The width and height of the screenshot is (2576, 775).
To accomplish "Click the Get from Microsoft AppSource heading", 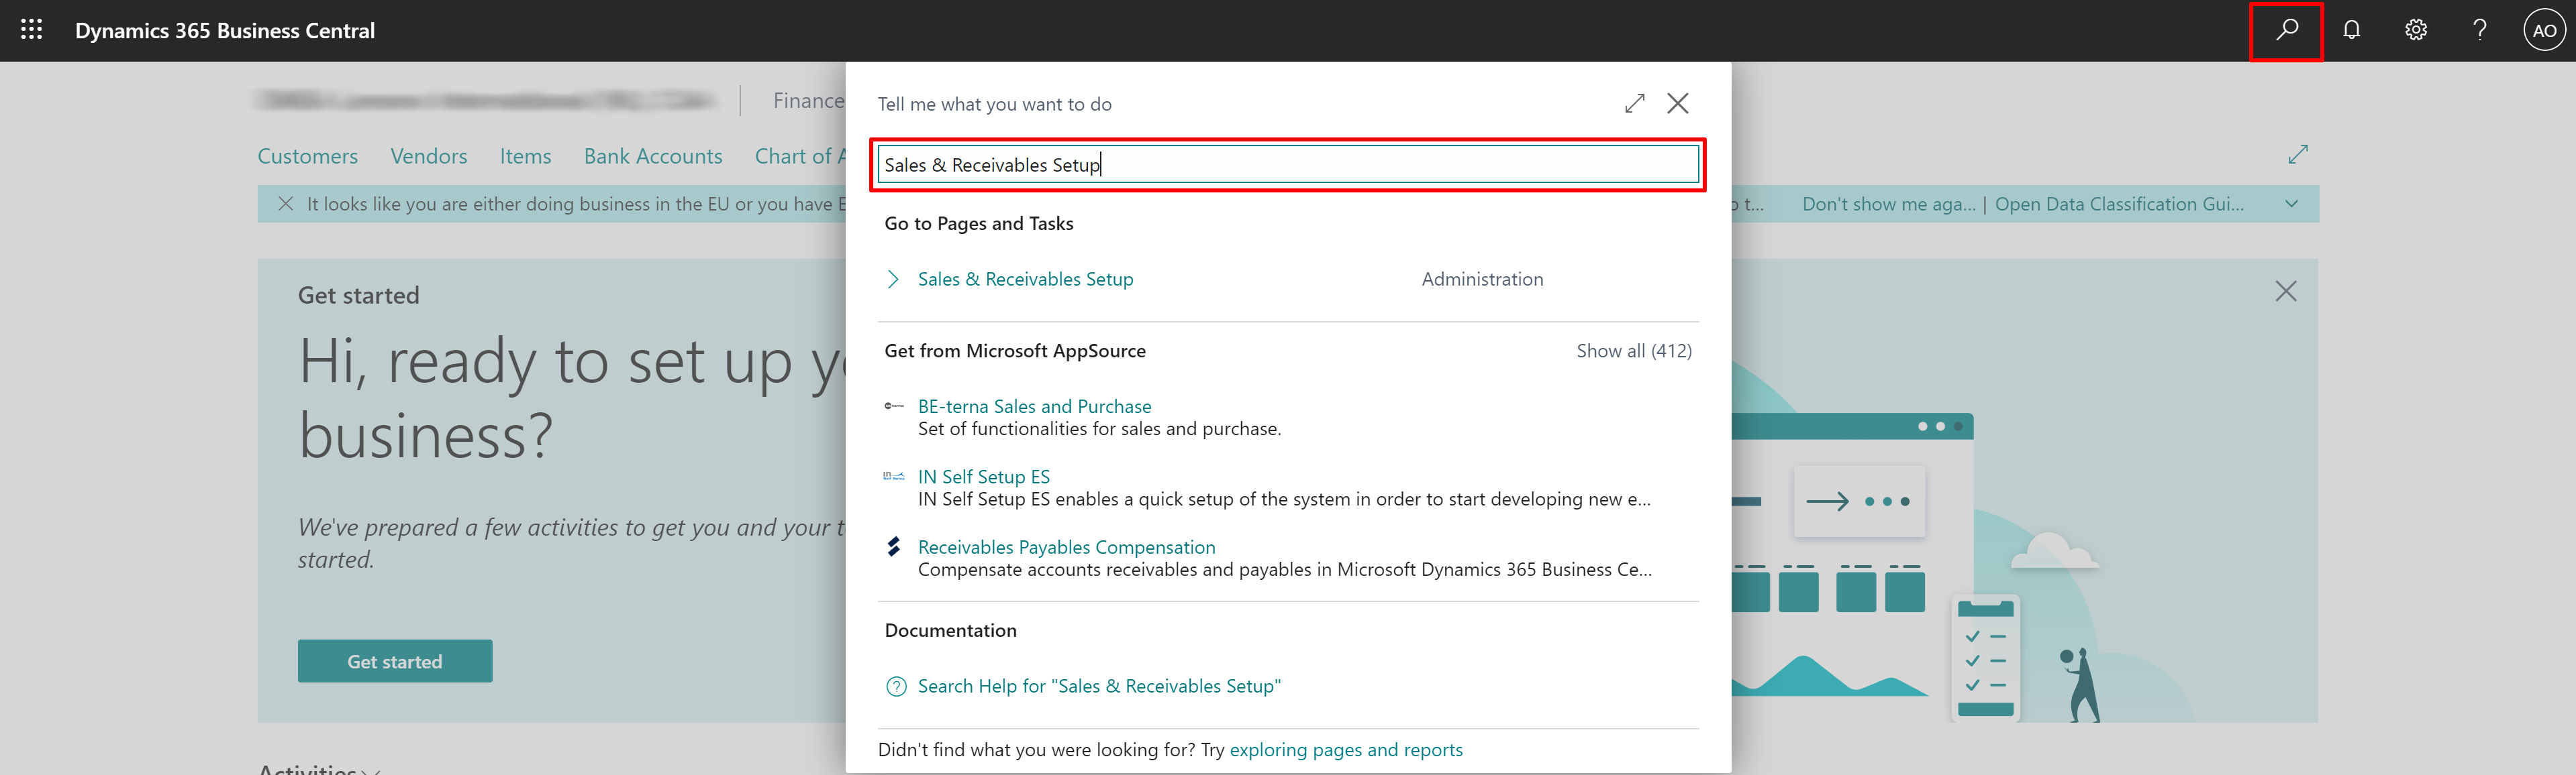I will (1015, 351).
